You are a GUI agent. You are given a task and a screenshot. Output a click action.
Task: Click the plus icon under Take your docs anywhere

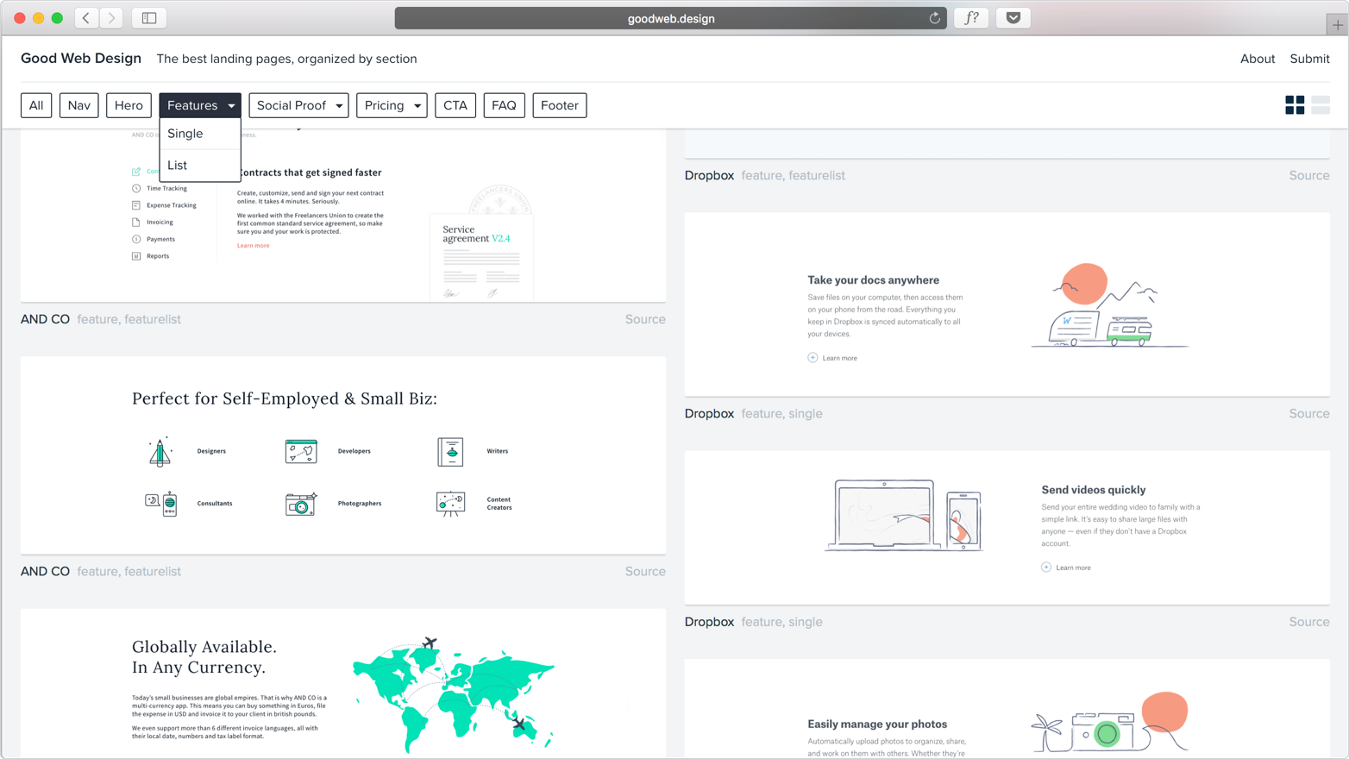click(813, 358)
